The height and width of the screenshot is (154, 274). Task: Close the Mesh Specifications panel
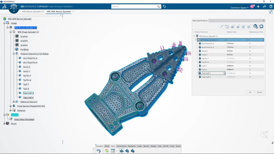click(x=263, y=21)
